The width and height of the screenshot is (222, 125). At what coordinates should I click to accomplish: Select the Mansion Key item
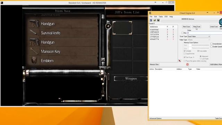tap(63, 51)
